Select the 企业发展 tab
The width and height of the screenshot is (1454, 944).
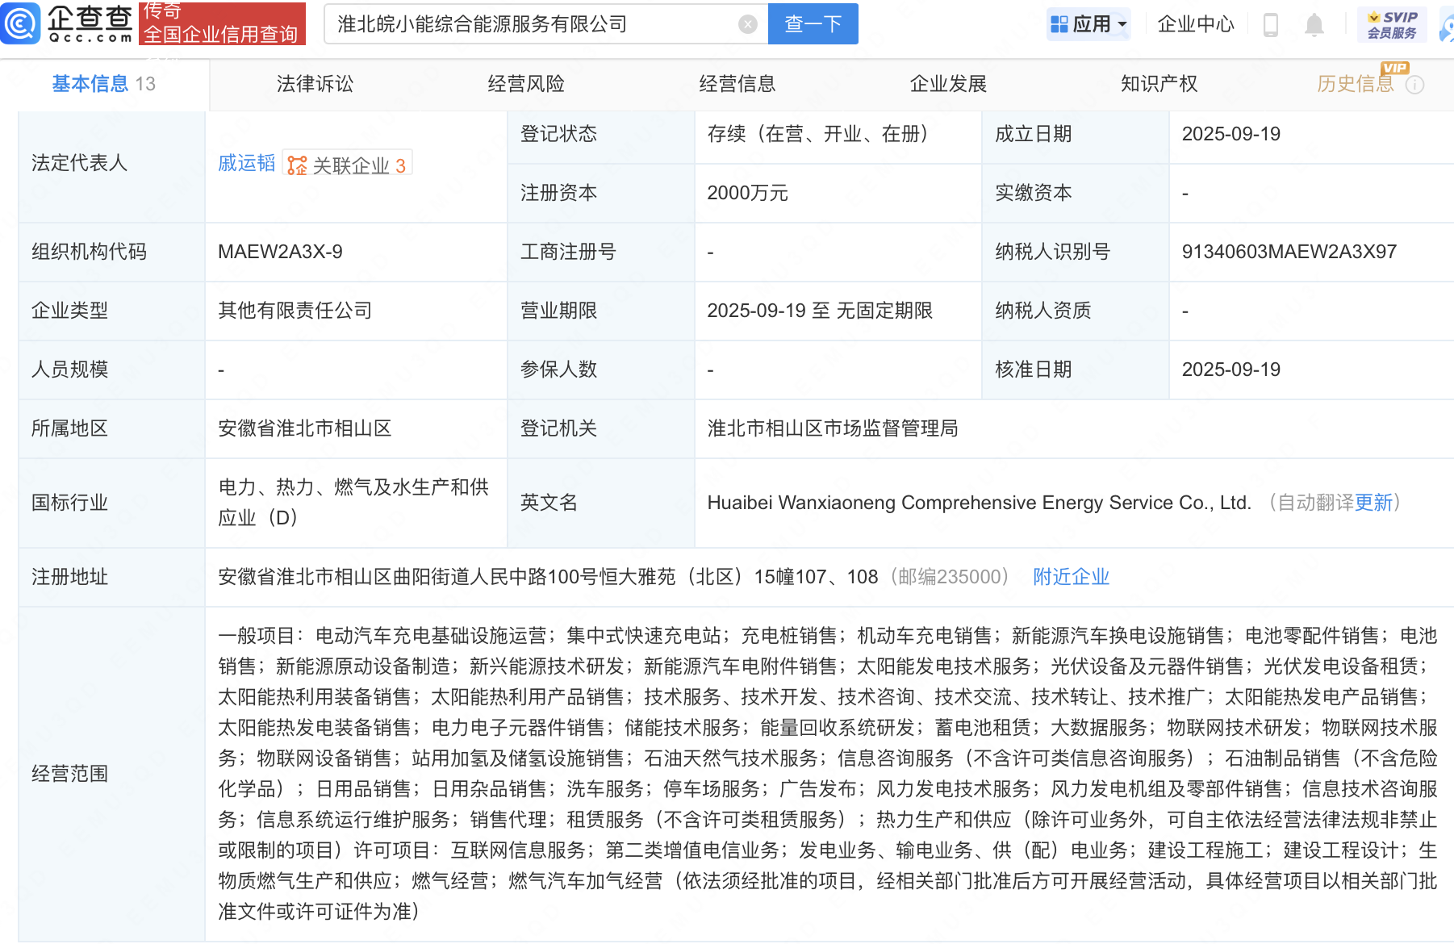tap(948, 84)
